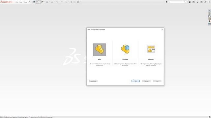
Task: Open the File menu
Action: click(x=17, y=2)
